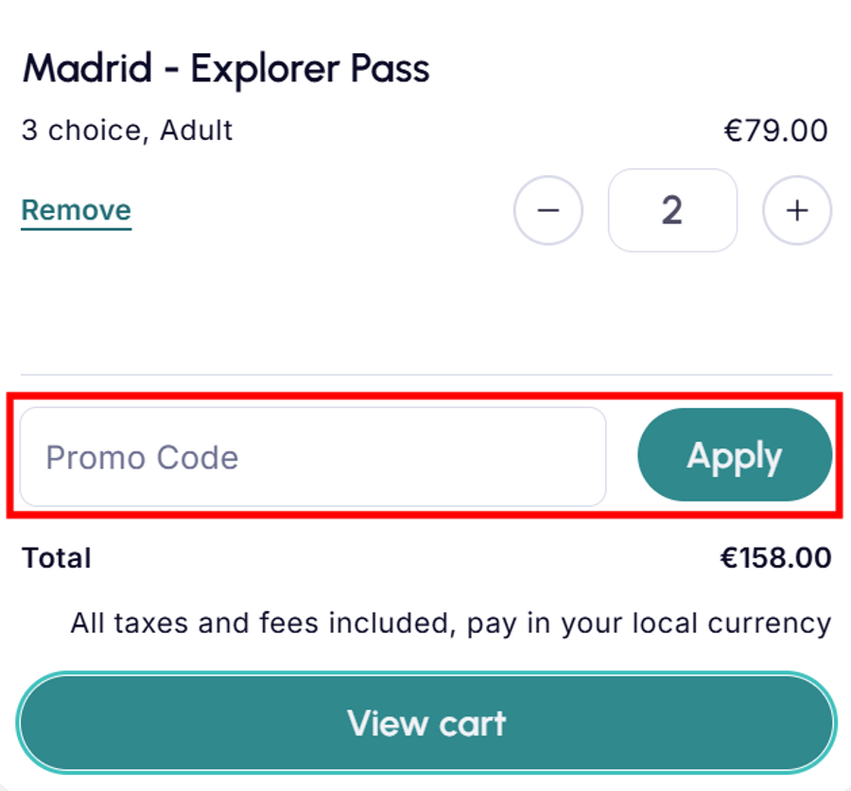This screenshot has height=791, width=851.
Task: Click the €158.00 total amount
Action: [775, 558]
